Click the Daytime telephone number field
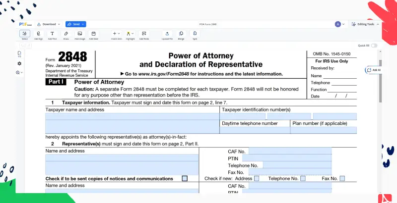The image size is (397, 203). (x=255, y=130)
